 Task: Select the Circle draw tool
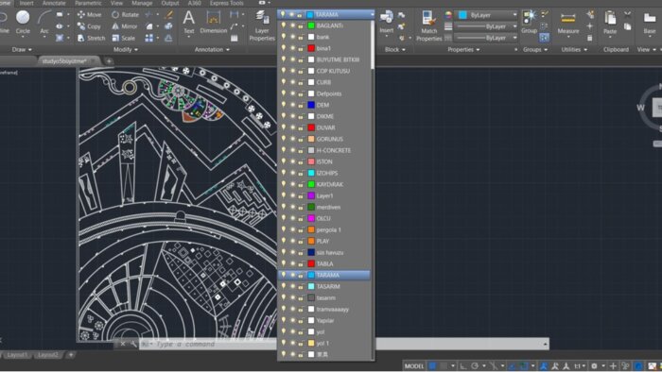click(23, 22)
